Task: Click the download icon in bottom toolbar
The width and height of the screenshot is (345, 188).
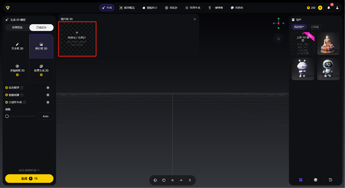Action: tap(190, 180)
